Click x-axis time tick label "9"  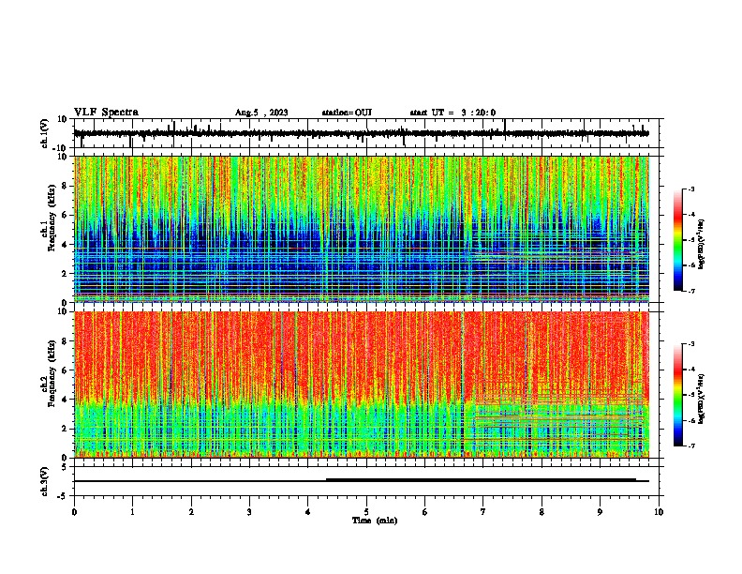point(600,512)
